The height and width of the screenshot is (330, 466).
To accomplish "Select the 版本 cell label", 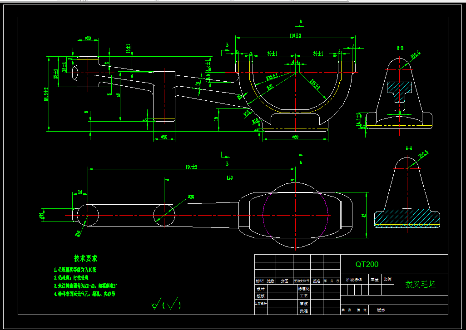I will point(381,310).
